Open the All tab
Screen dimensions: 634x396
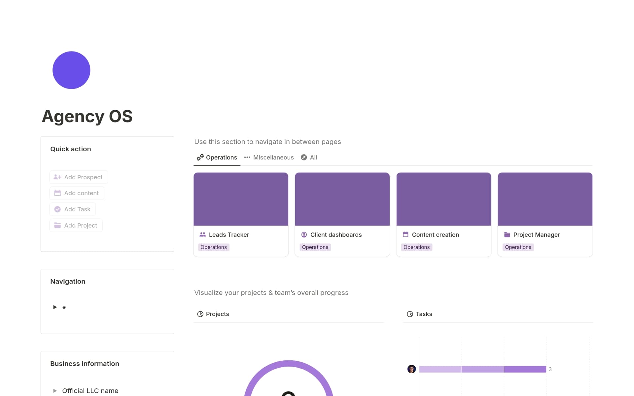pos(313,157)
